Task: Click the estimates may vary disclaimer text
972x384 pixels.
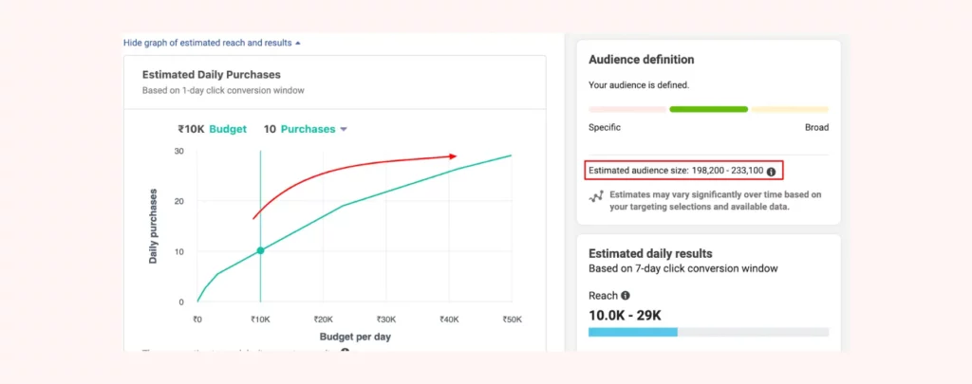Action: click(x=716, y=201)
